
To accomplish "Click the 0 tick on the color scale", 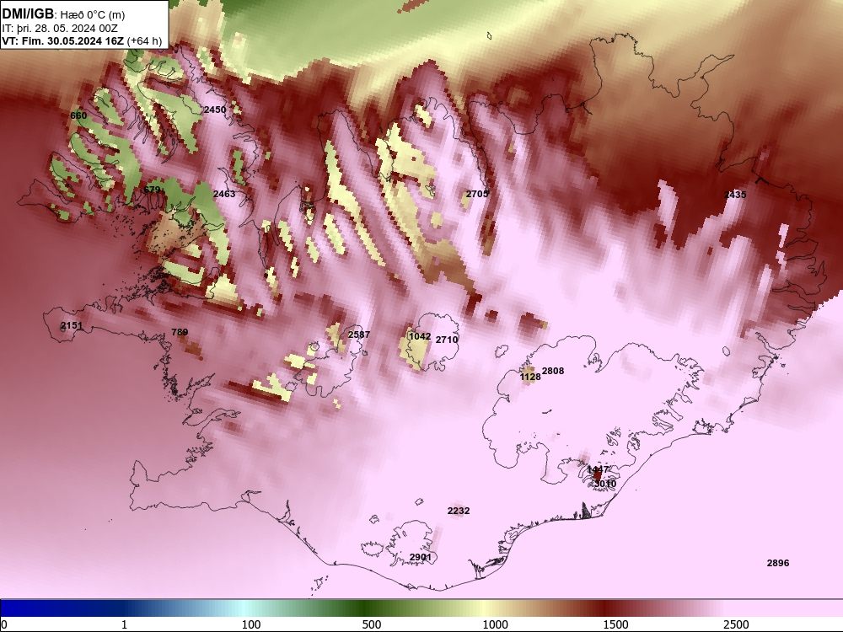I will 4,624.
